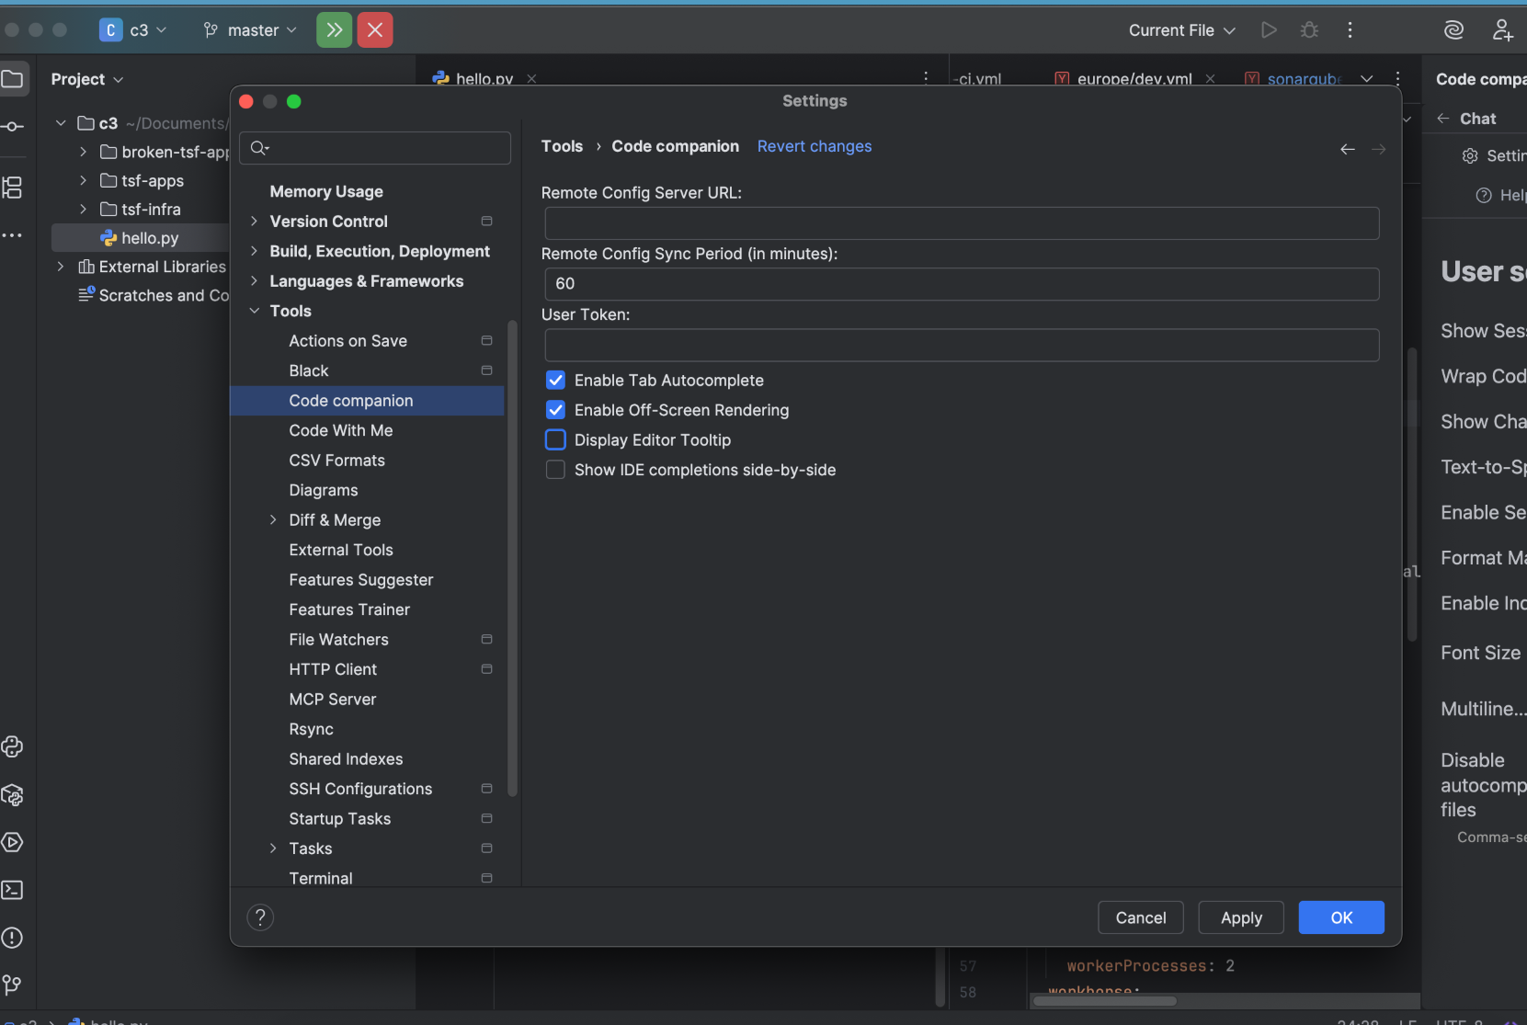Viewport: 1527px width, 1025px height.
Task: Focus the Remote Config Server URL field
Action: [x=962, y=223]
